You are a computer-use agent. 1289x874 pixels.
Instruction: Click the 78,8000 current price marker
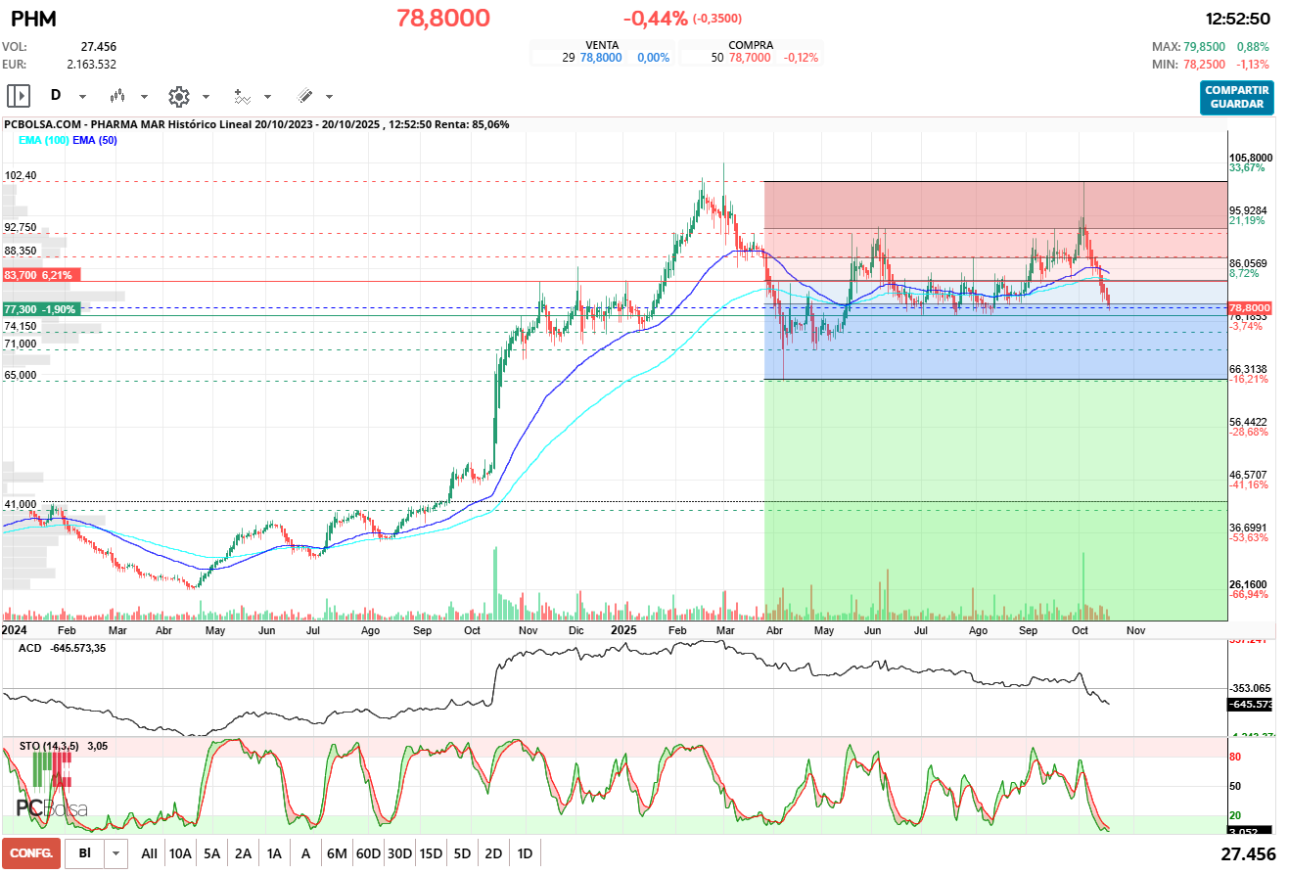point(1249,307)
